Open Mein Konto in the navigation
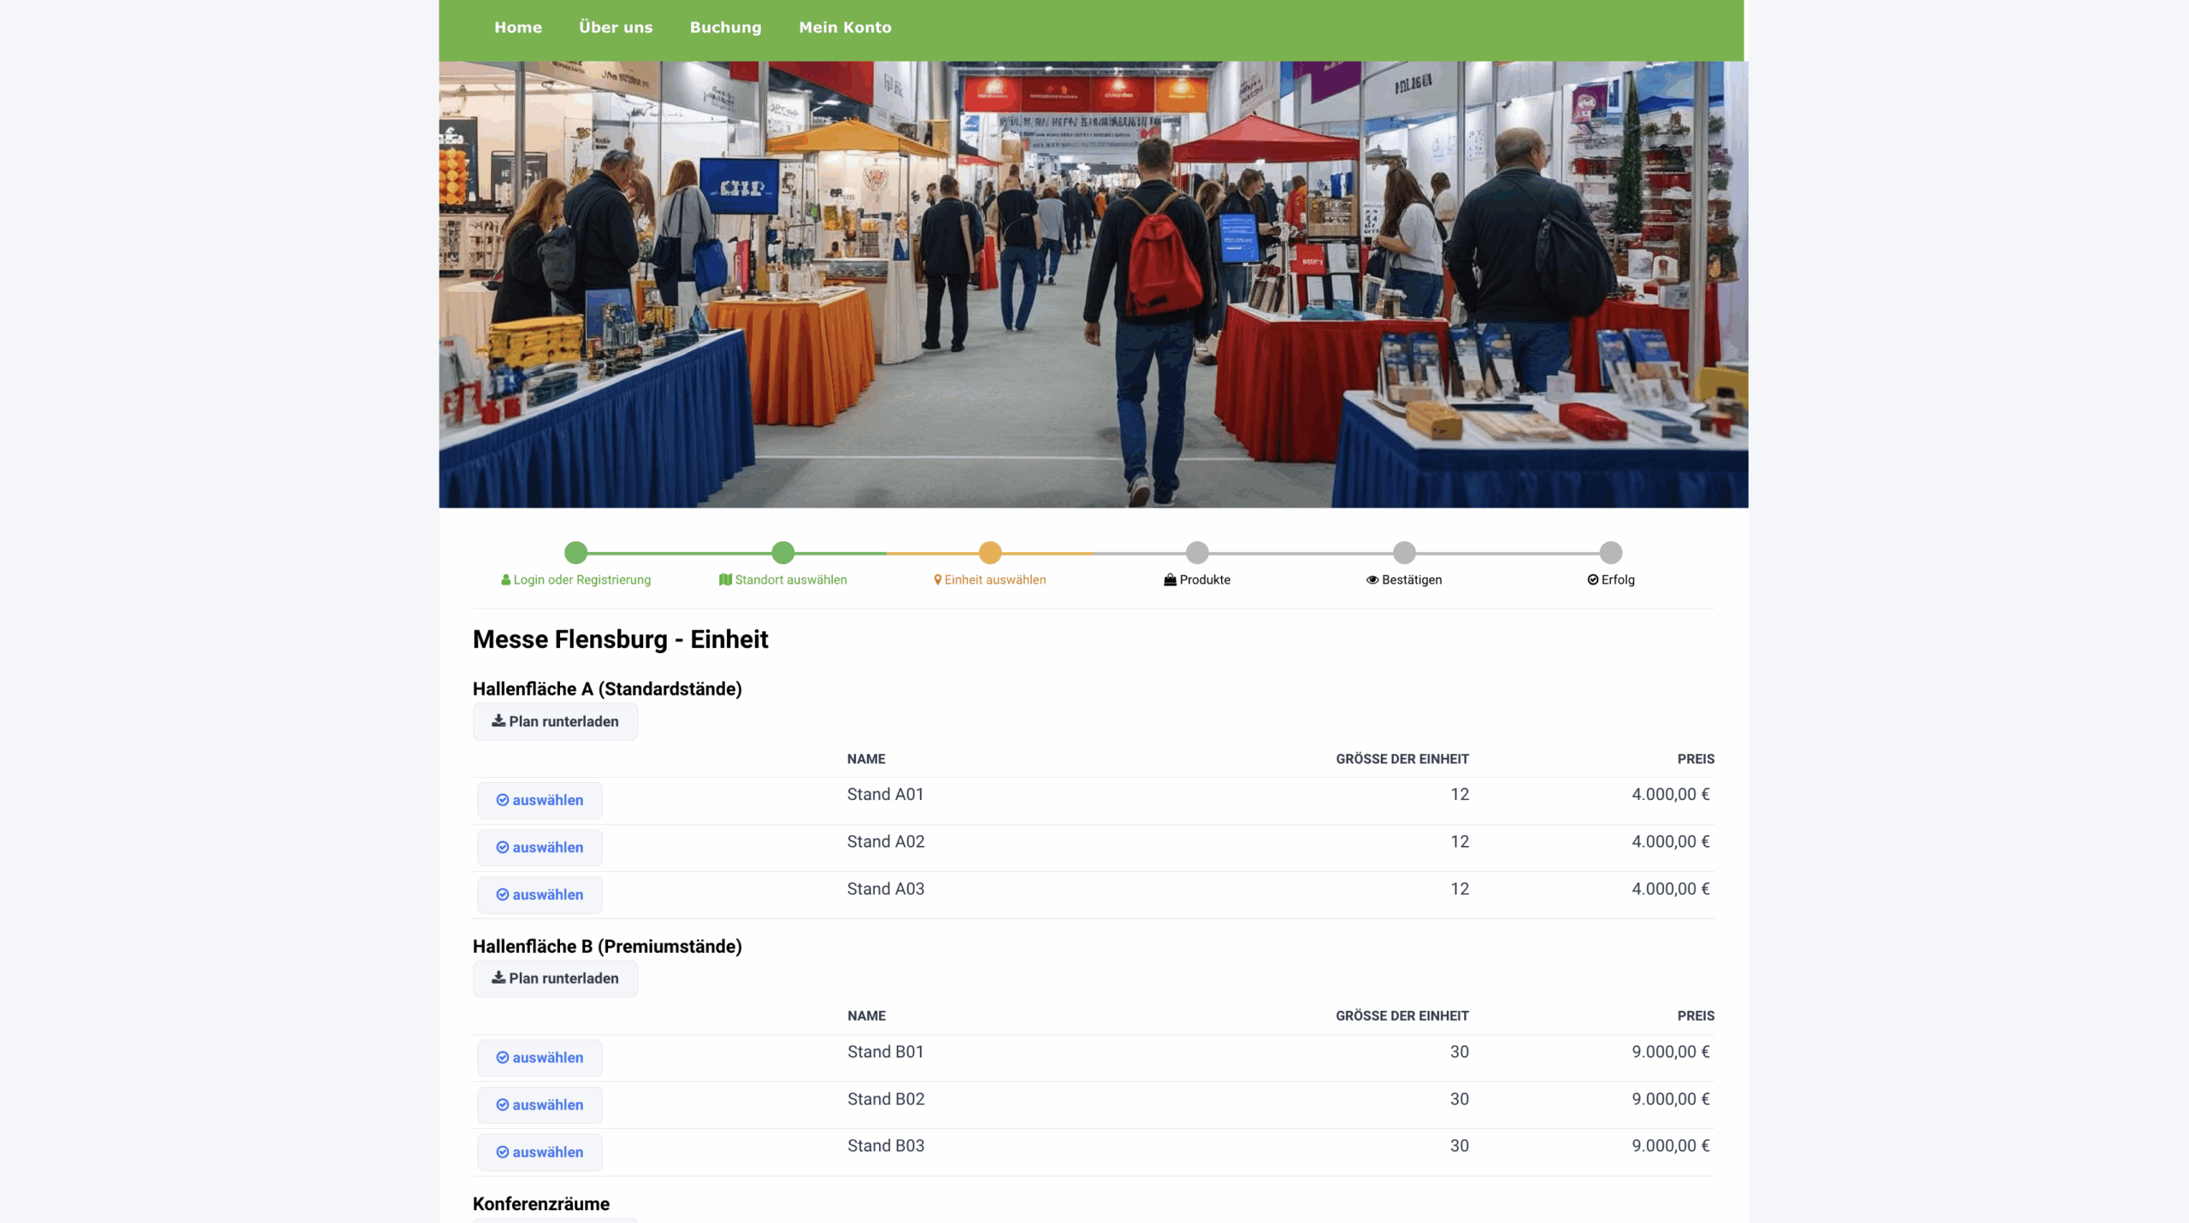 845,27
